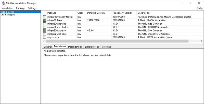Mark mingw32-gcc-ada package checkbox
This screenshot has height=104, width=204.
(45, 24)
